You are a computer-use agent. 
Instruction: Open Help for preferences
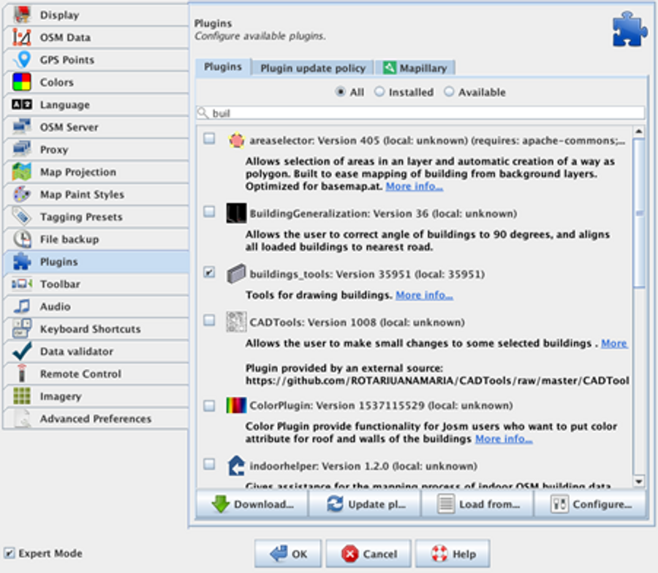pos(453,554)
